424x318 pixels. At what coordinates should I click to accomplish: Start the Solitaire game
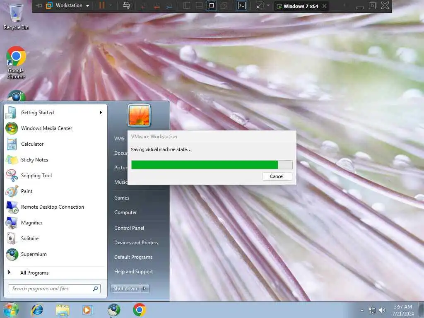(x=54, y=238)
